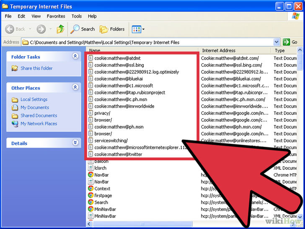Click the Search Chrome file icon
Viewport: 305px width, 229px height.
click(x=90, y=202)
